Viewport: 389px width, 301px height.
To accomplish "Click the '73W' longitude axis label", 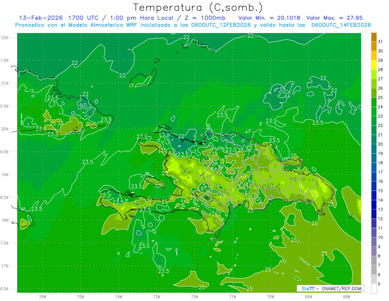I will [x=157, y=296].
